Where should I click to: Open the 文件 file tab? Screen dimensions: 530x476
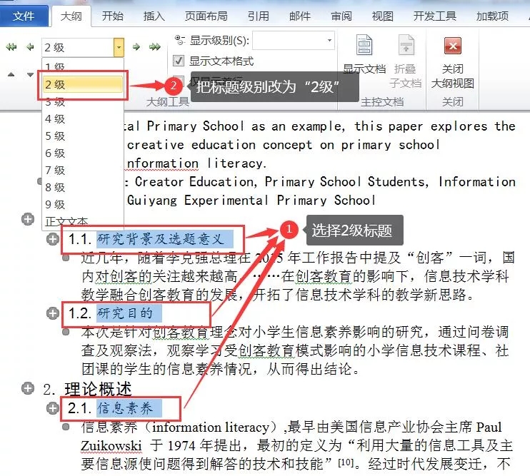click(24, 16)
